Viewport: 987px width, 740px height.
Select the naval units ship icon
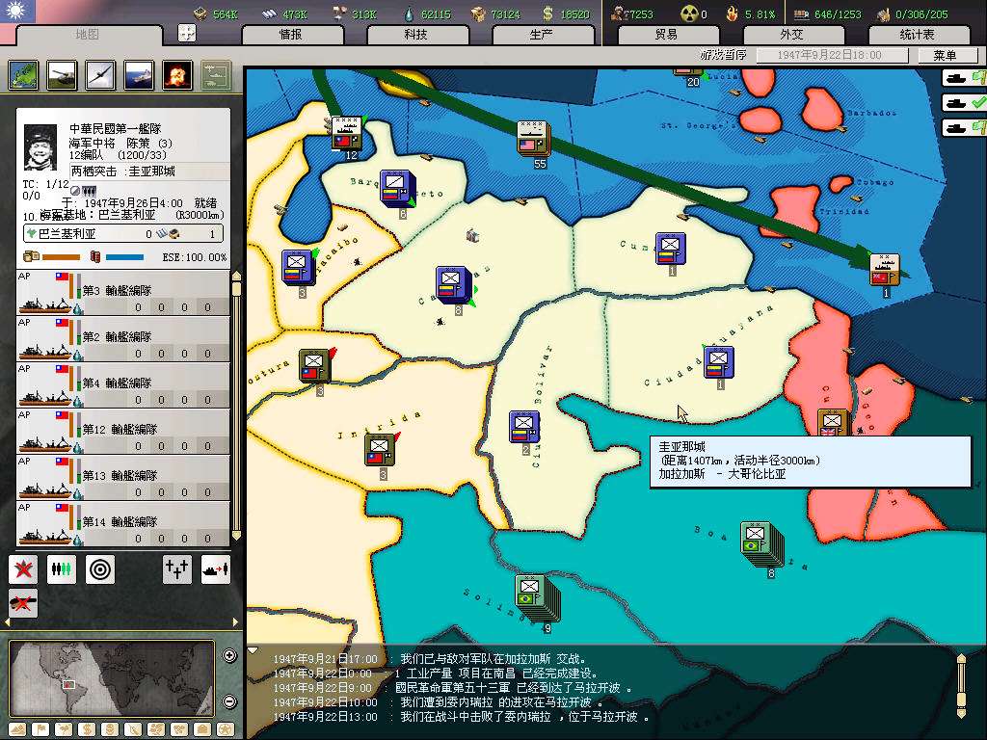pos(139,74)
